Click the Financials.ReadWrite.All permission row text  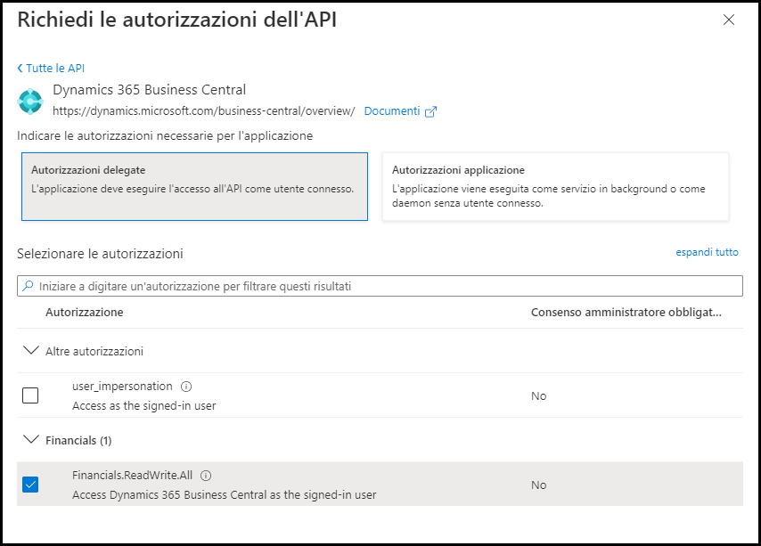click(132, 476)
